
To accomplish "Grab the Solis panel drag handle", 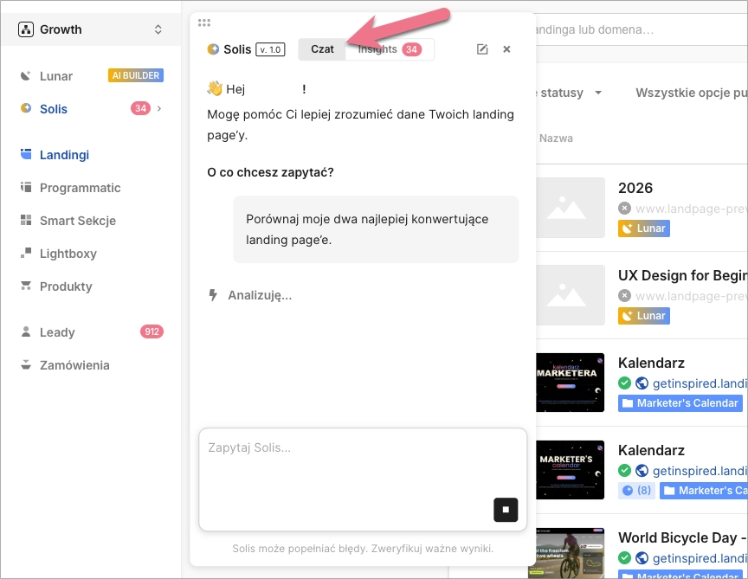I will (x=204, y=23).
